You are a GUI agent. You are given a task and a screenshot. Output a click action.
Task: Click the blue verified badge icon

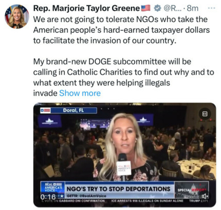(157, 8)
